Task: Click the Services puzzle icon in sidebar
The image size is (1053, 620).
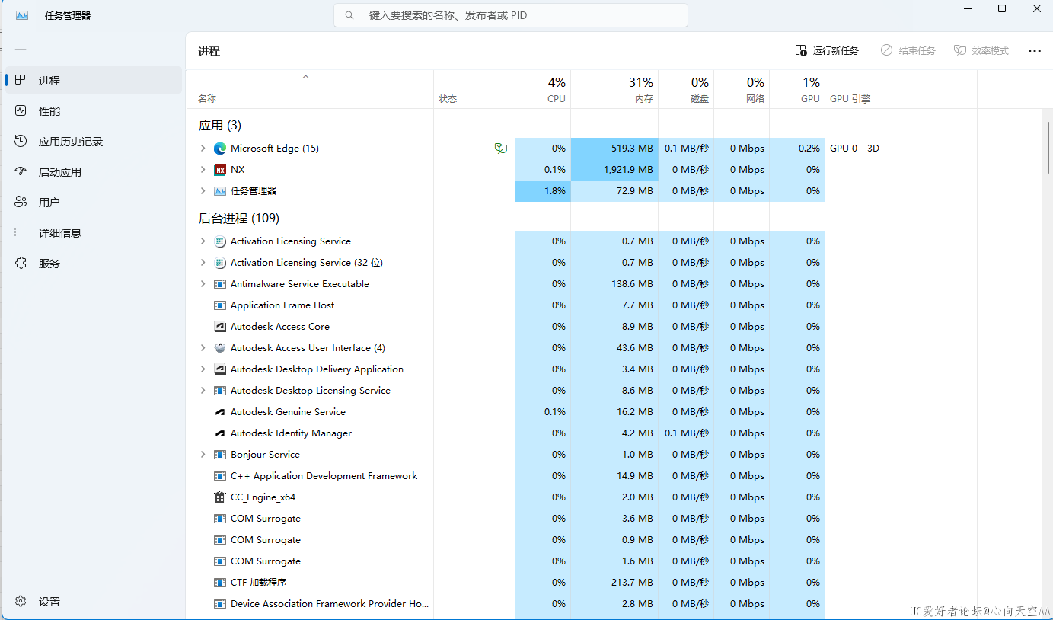Action: point(21,263)
